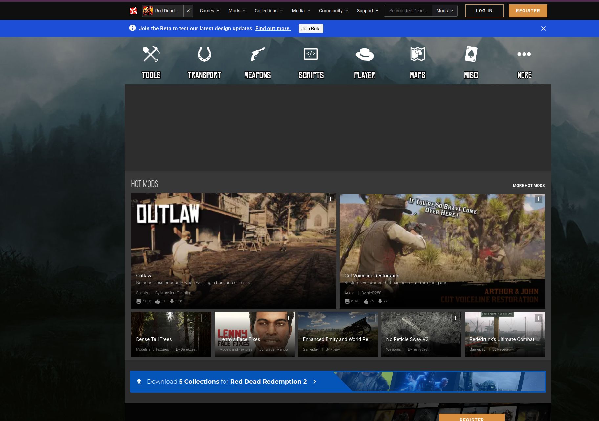Click the Red Dead game thumbnail icon
Image resolution: width=599 pixels, height=421 pixels.
pyautogui.click(x=148, y=11)
